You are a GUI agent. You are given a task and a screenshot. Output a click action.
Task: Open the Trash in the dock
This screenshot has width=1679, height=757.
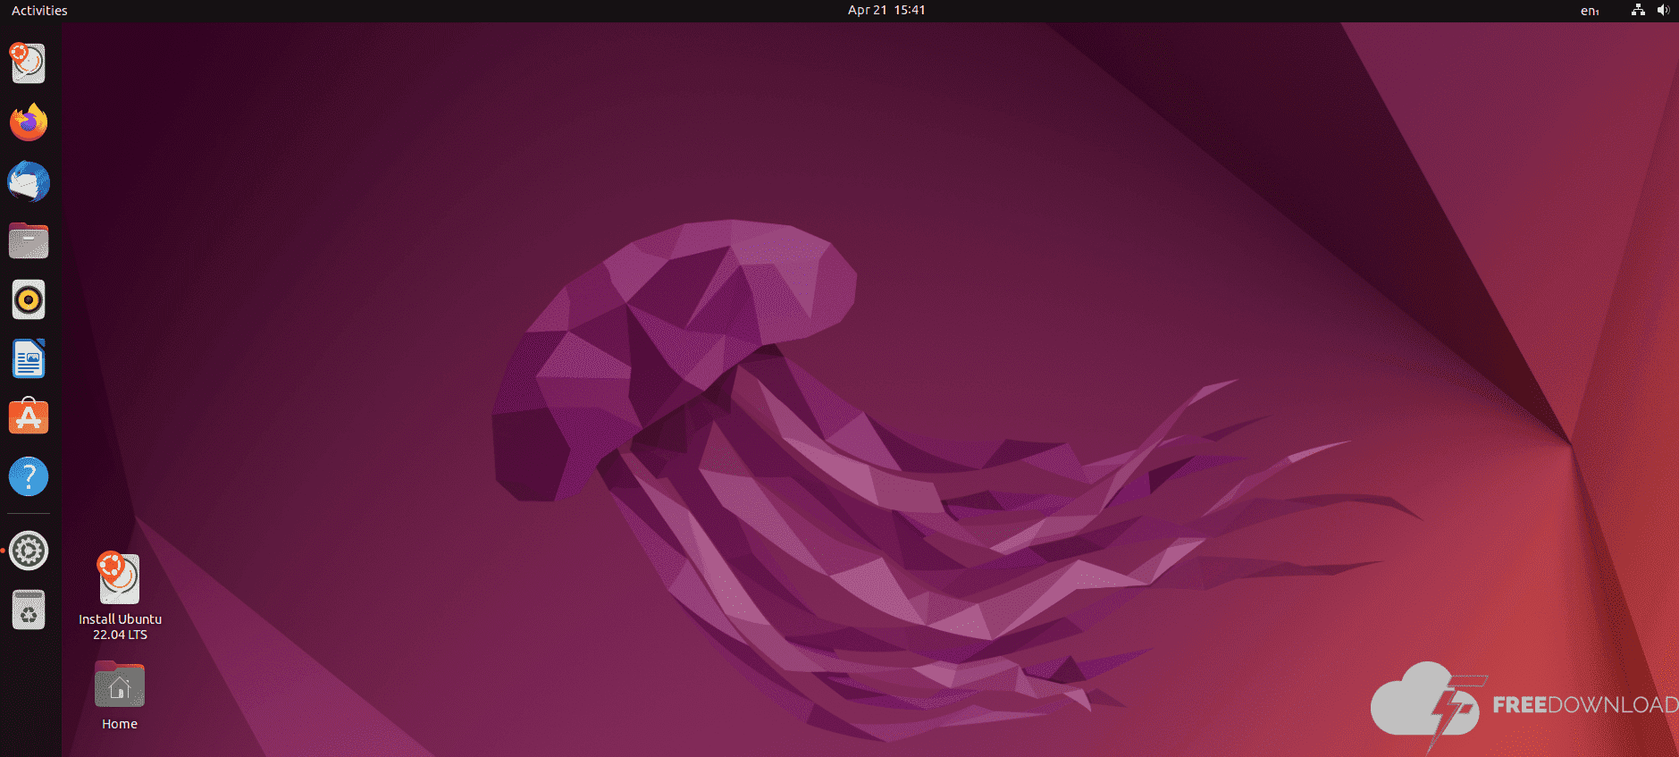(29, 610)
